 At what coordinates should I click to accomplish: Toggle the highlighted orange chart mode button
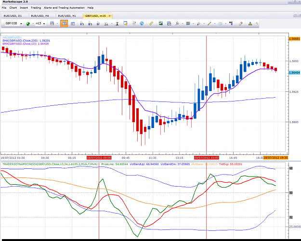[x=64, y=24]
